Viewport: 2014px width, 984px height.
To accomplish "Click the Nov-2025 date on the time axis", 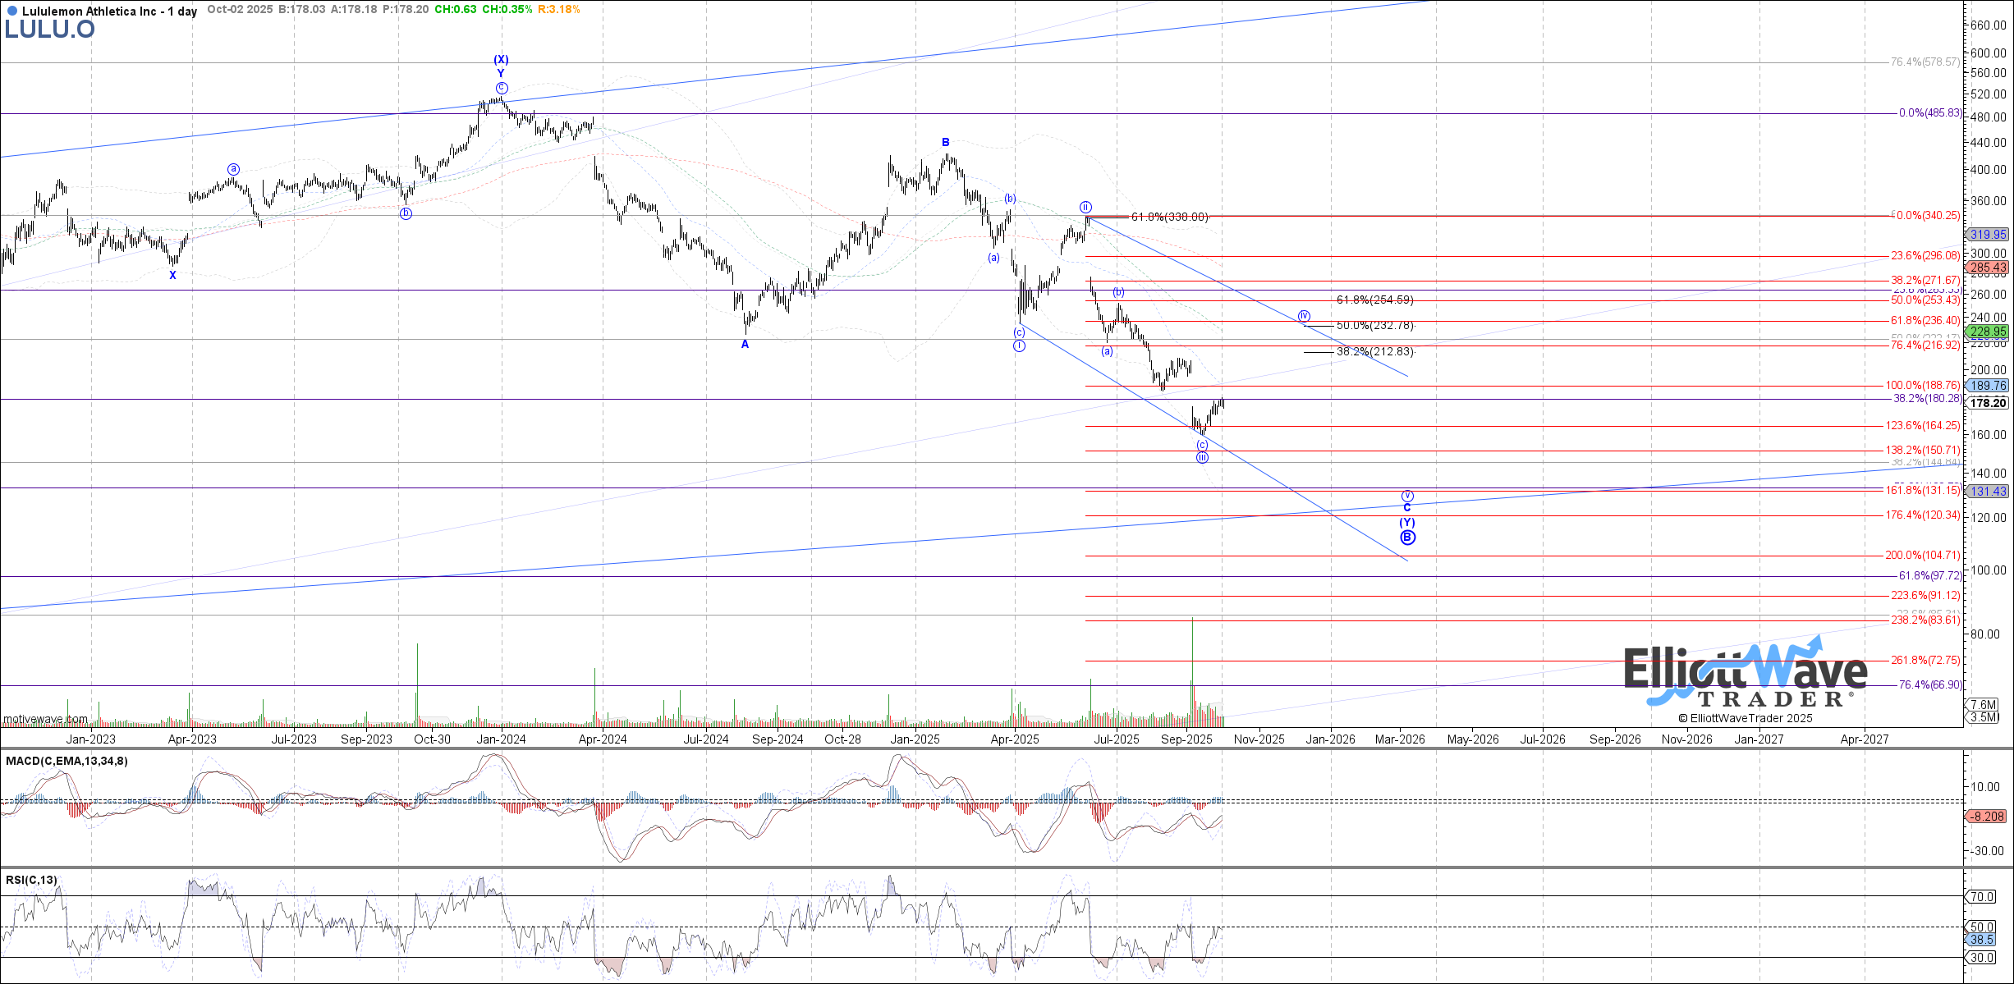I will (x=1259, y=739).
